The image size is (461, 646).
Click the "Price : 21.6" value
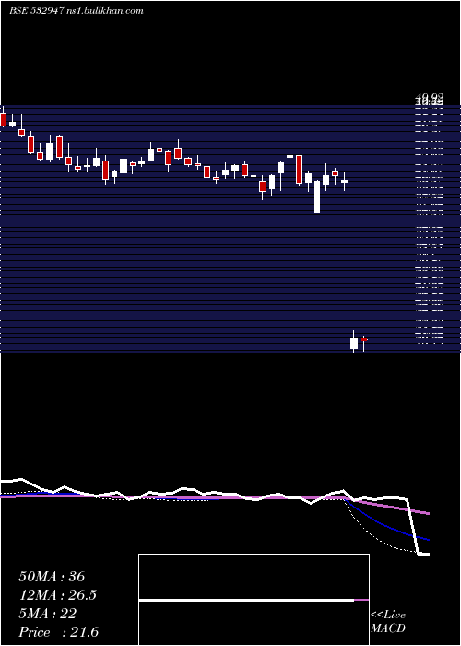58,632
